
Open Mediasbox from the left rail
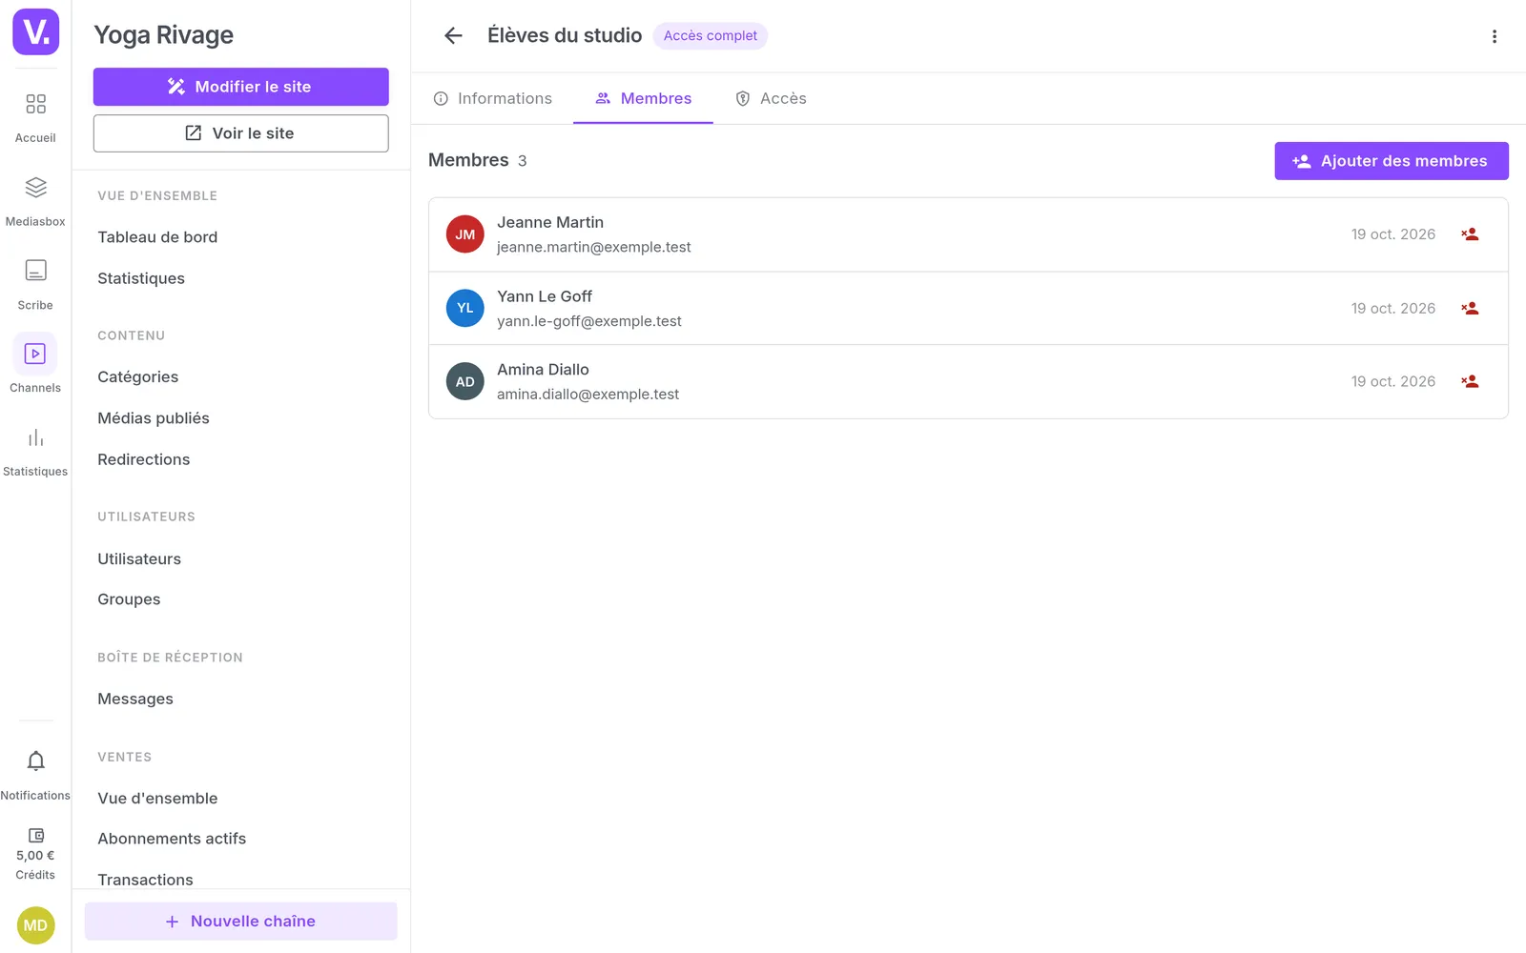[35, 201]
